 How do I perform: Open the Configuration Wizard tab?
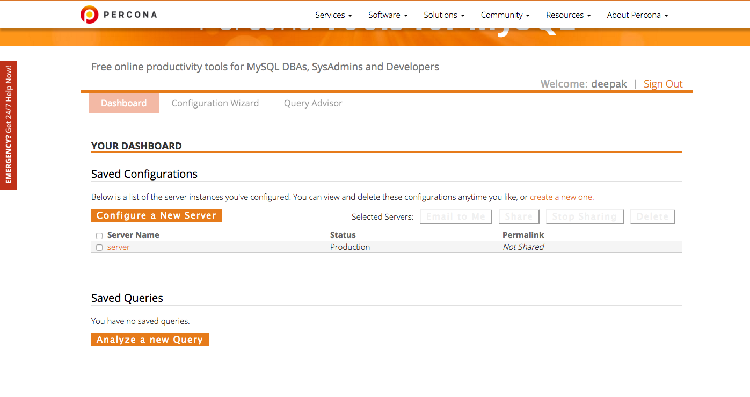pos(215,103)
